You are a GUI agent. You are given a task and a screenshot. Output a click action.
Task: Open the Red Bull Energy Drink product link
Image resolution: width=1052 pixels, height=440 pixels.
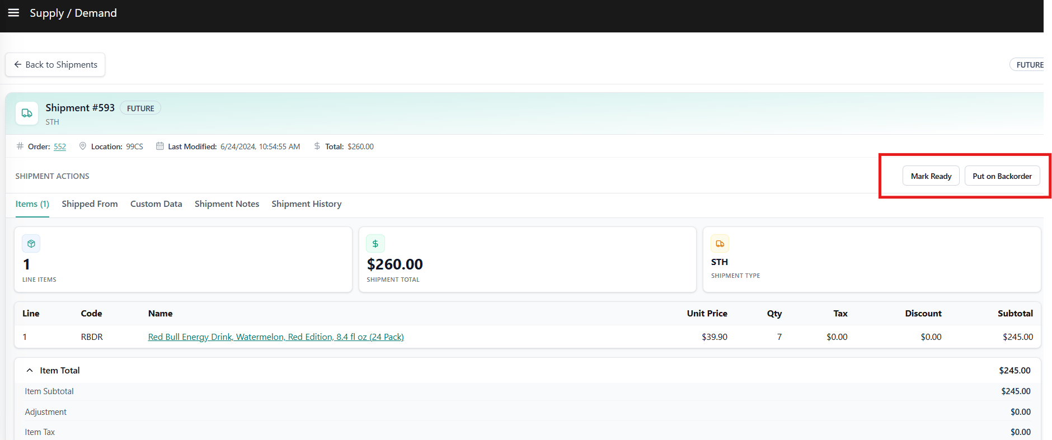coord(276,337)
